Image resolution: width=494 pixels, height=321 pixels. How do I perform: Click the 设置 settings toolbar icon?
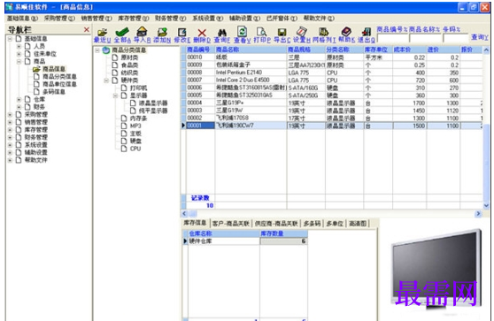coord(302,32)
